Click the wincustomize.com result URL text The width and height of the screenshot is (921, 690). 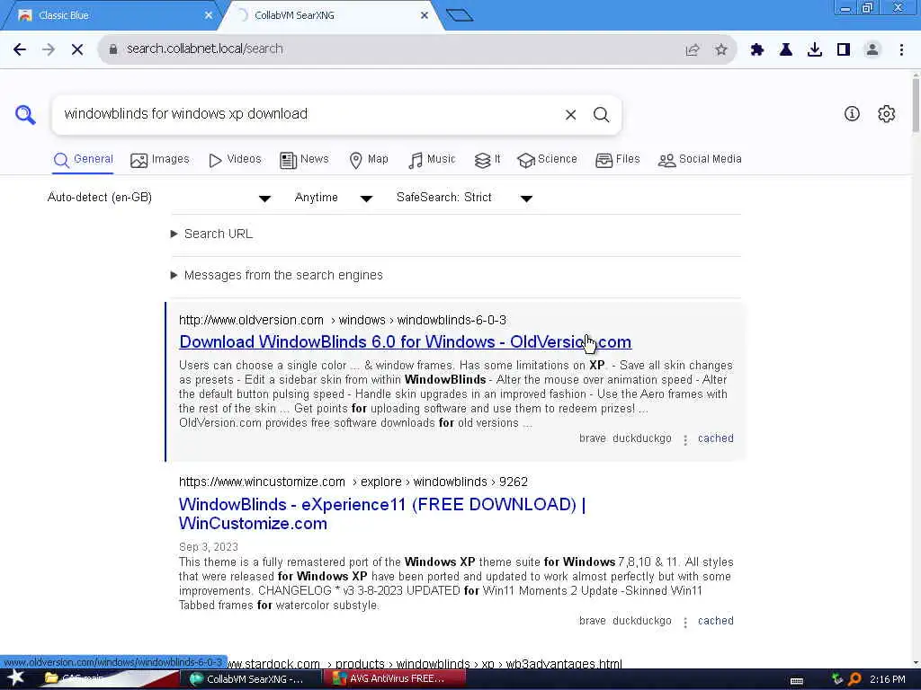[x=353, y=482]
